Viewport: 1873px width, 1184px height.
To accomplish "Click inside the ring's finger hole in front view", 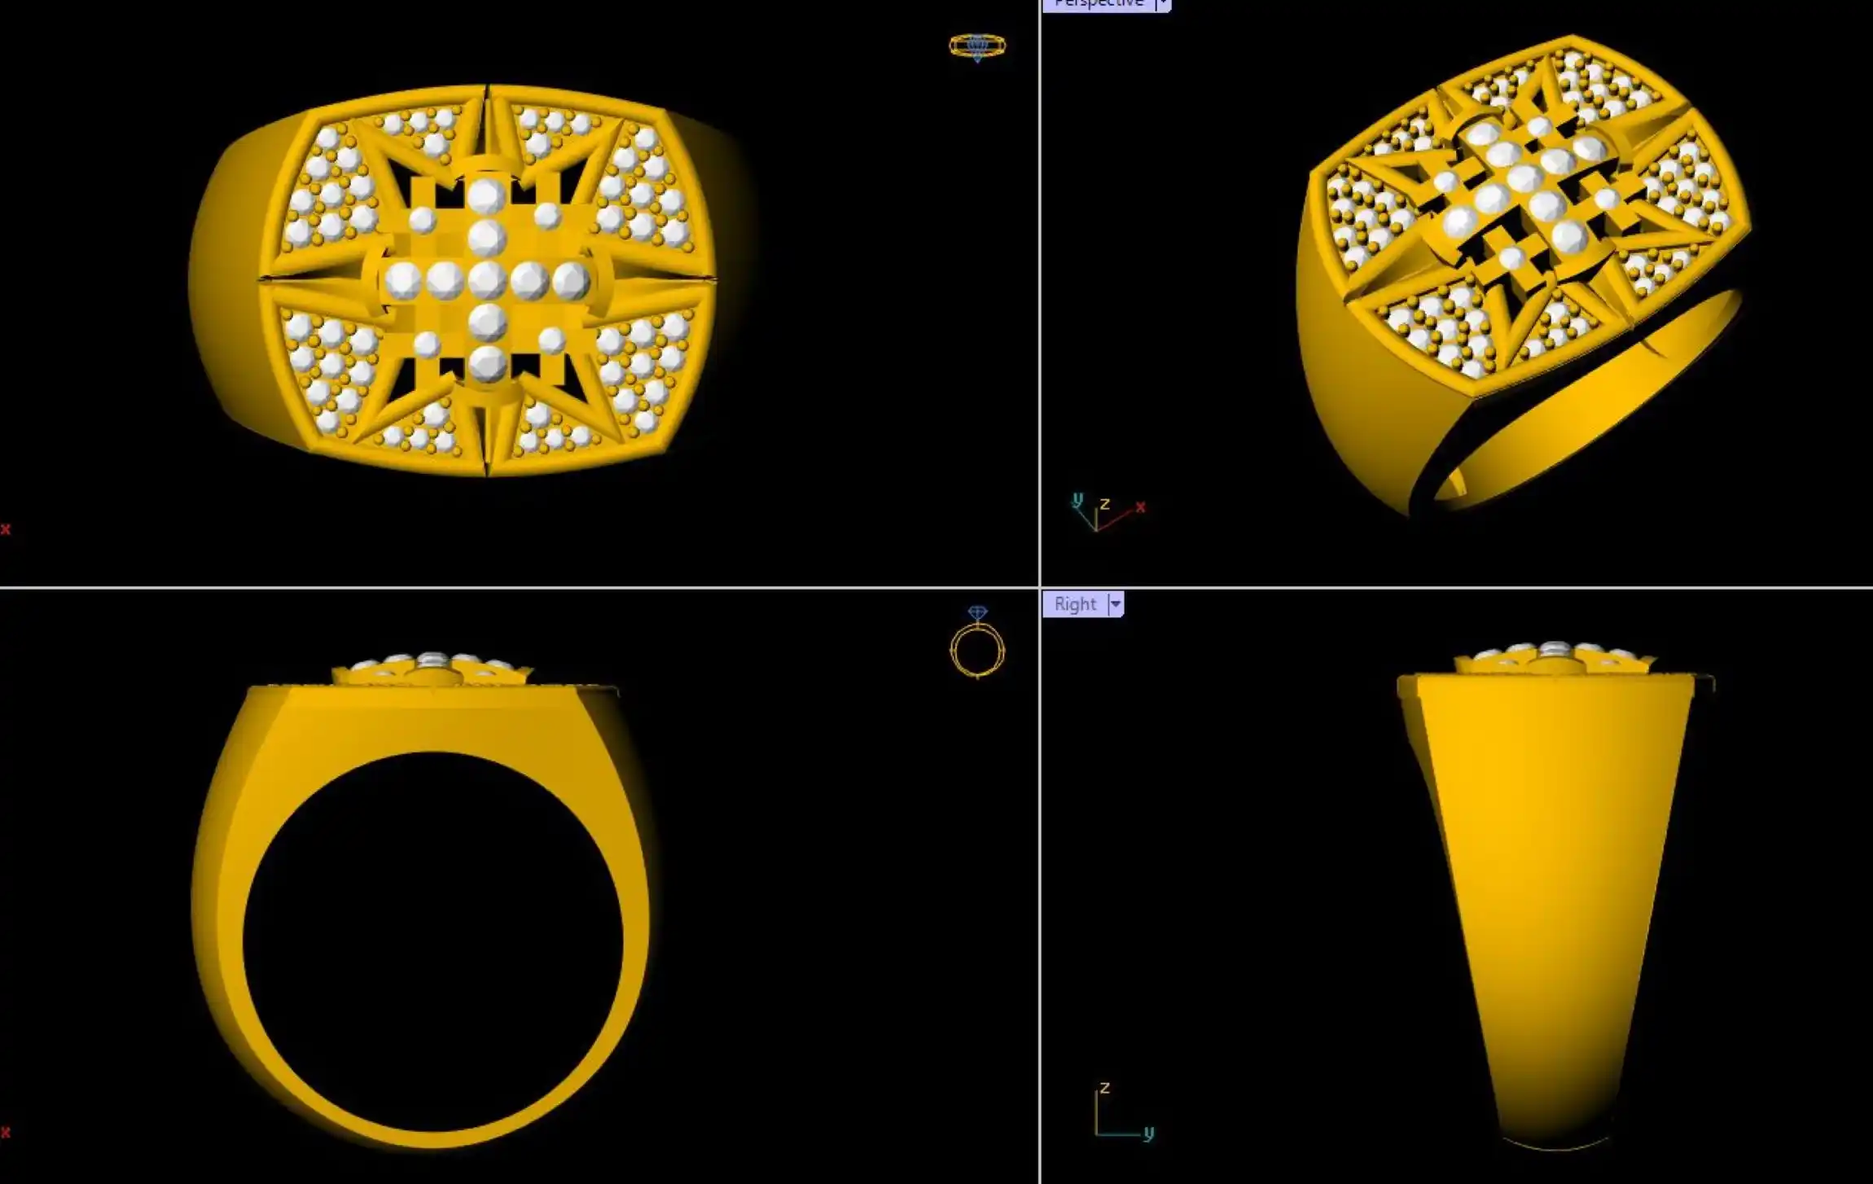I will coord(432,941).
